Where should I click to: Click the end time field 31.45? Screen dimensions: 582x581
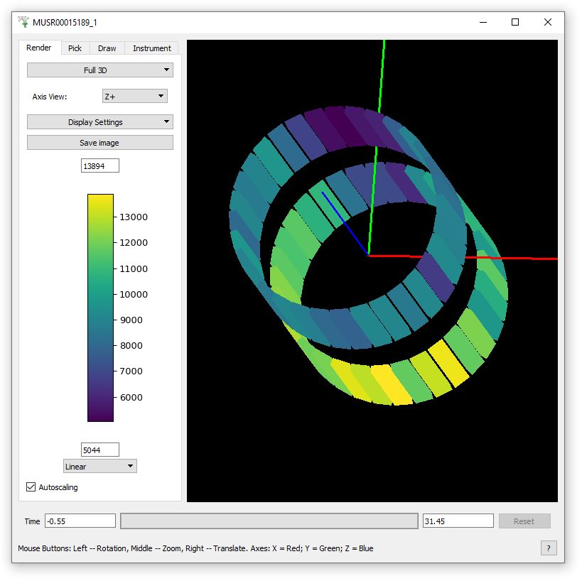(x=458, y=521)
